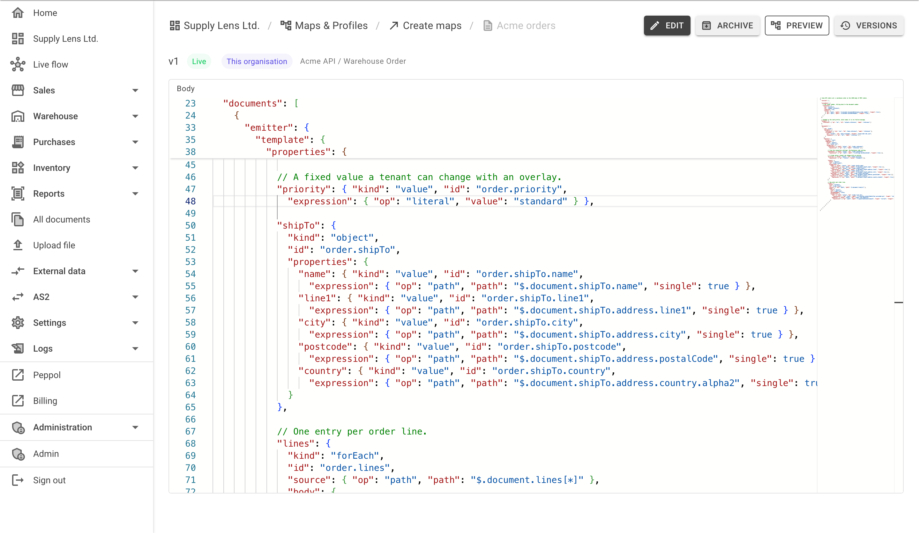Screen dimensions: 919x533
Task: Expand the Warehouse menu arrow
Action: click(x=135, y=116)
